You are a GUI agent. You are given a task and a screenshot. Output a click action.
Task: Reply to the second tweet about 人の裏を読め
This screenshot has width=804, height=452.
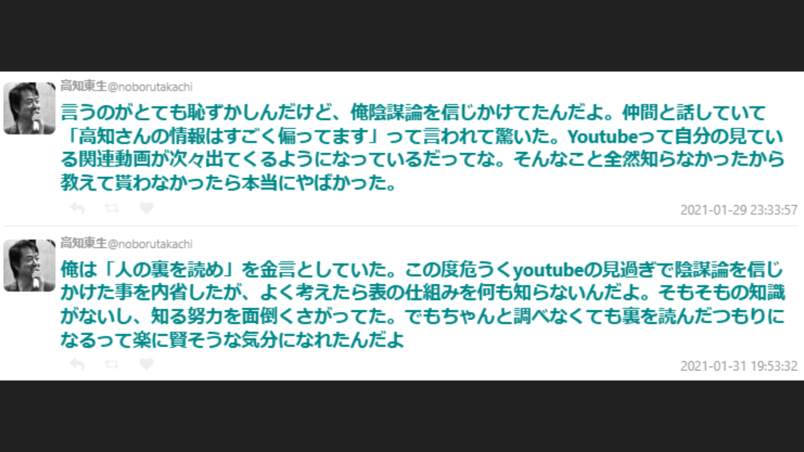click(x=77, y=365)
